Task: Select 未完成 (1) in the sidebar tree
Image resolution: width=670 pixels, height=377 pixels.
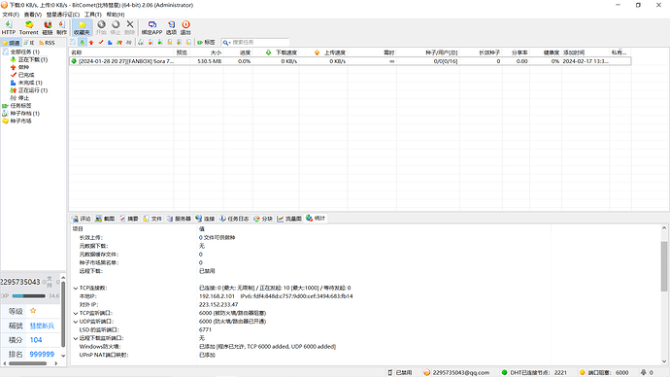Action: point(26,83)
